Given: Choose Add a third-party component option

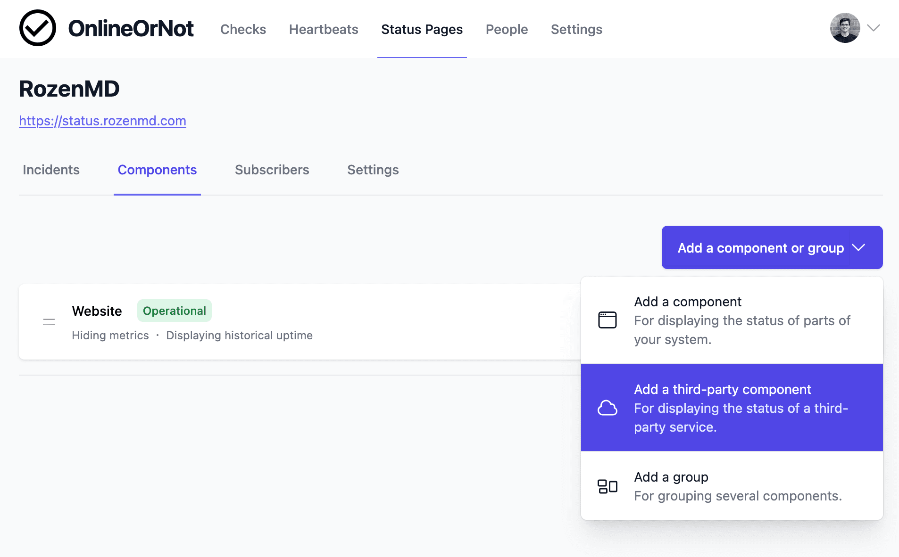Looking at the screenshot, I should pos(723,389).
